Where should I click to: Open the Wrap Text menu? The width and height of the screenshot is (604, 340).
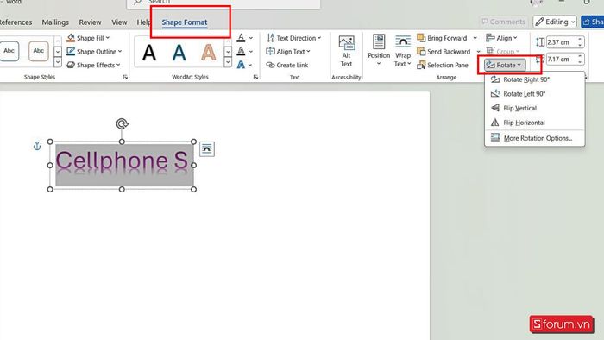[x=403, y=50]
